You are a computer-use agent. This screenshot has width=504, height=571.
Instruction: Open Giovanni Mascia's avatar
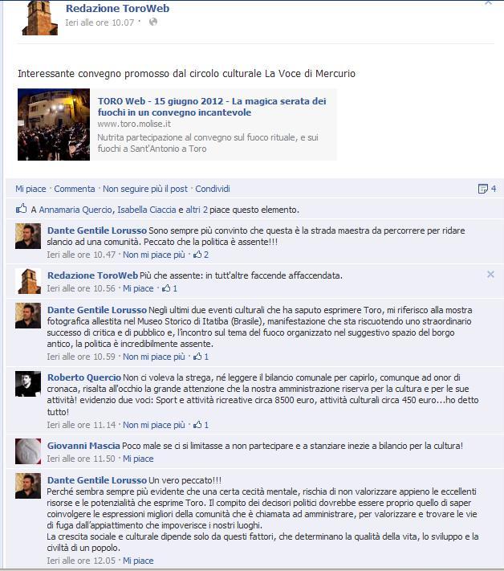pos(28,451)
